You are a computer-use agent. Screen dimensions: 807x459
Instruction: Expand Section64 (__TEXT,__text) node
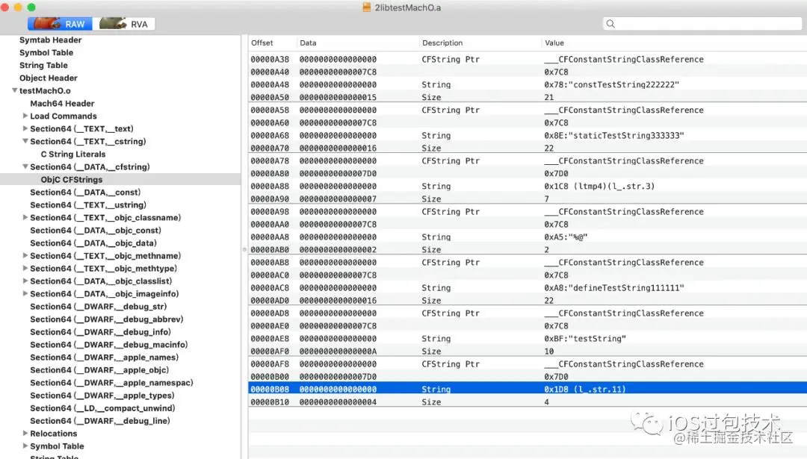tap(25, 128)
